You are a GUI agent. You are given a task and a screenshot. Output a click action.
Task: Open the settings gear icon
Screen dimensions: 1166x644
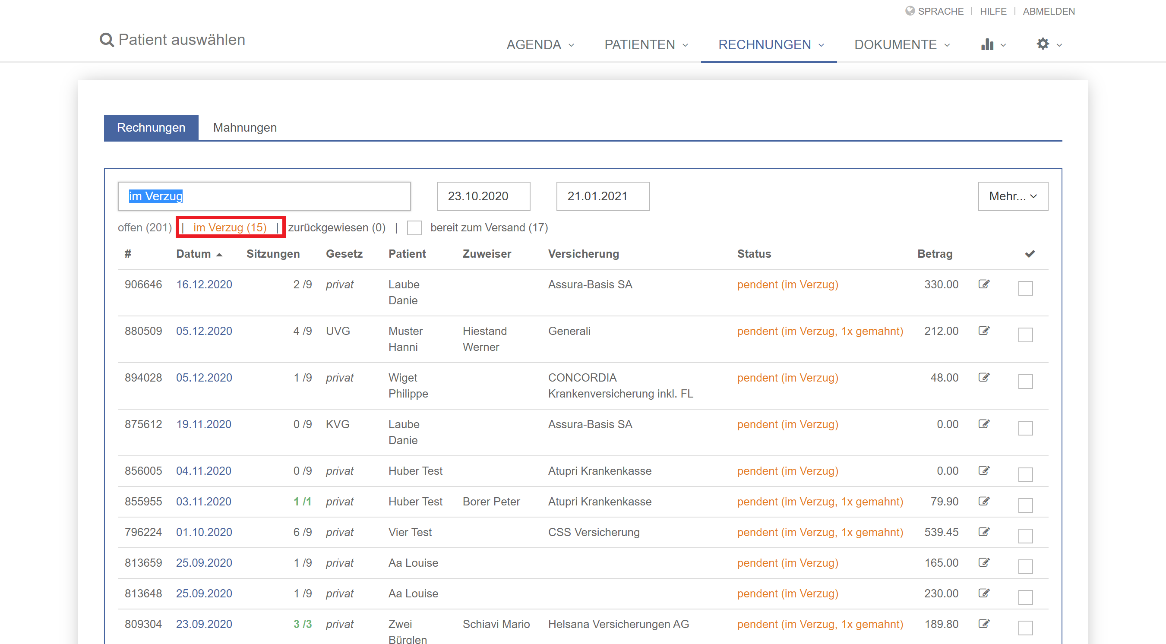pos(1043,44)
